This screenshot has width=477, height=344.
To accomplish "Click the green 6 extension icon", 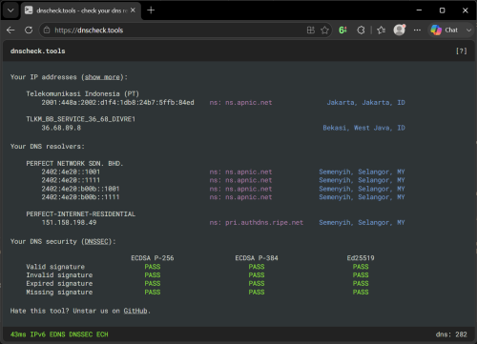I will (342, 30).
